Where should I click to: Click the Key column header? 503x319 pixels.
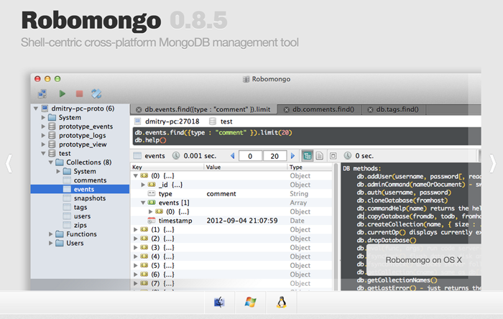[x=167, y=167]
